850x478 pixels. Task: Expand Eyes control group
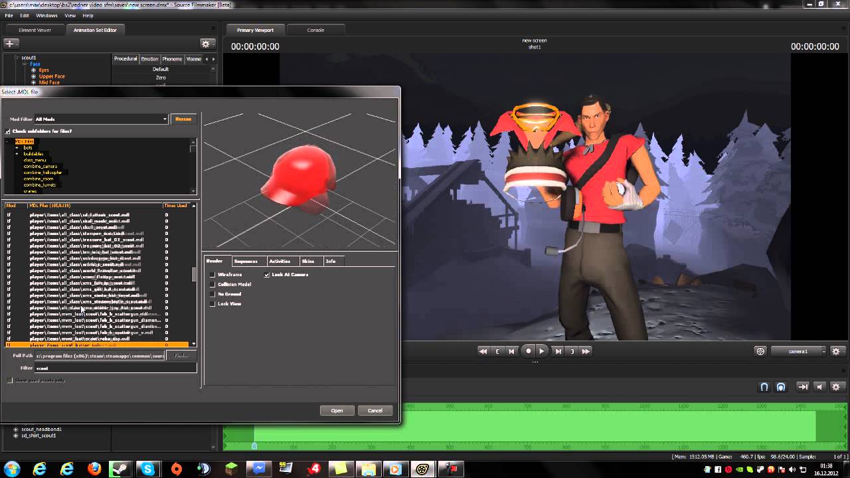(x=33, y=70)
